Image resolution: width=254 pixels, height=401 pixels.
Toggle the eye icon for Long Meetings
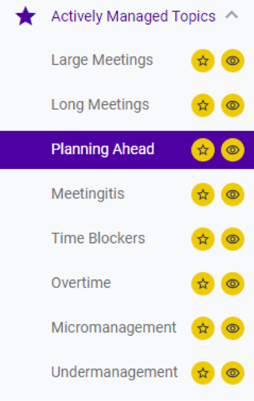click(x=233, y=106)
